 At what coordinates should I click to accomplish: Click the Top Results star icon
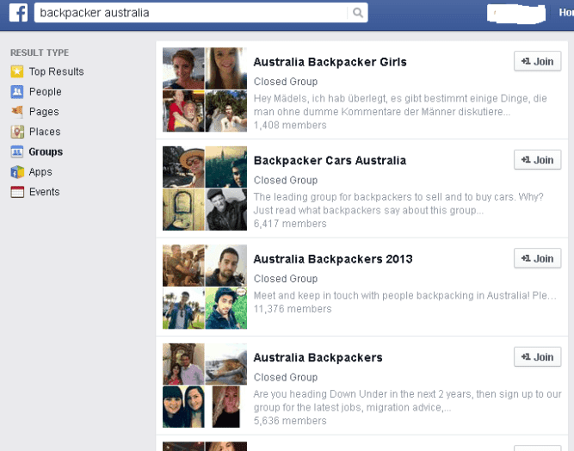coord(17,71)
